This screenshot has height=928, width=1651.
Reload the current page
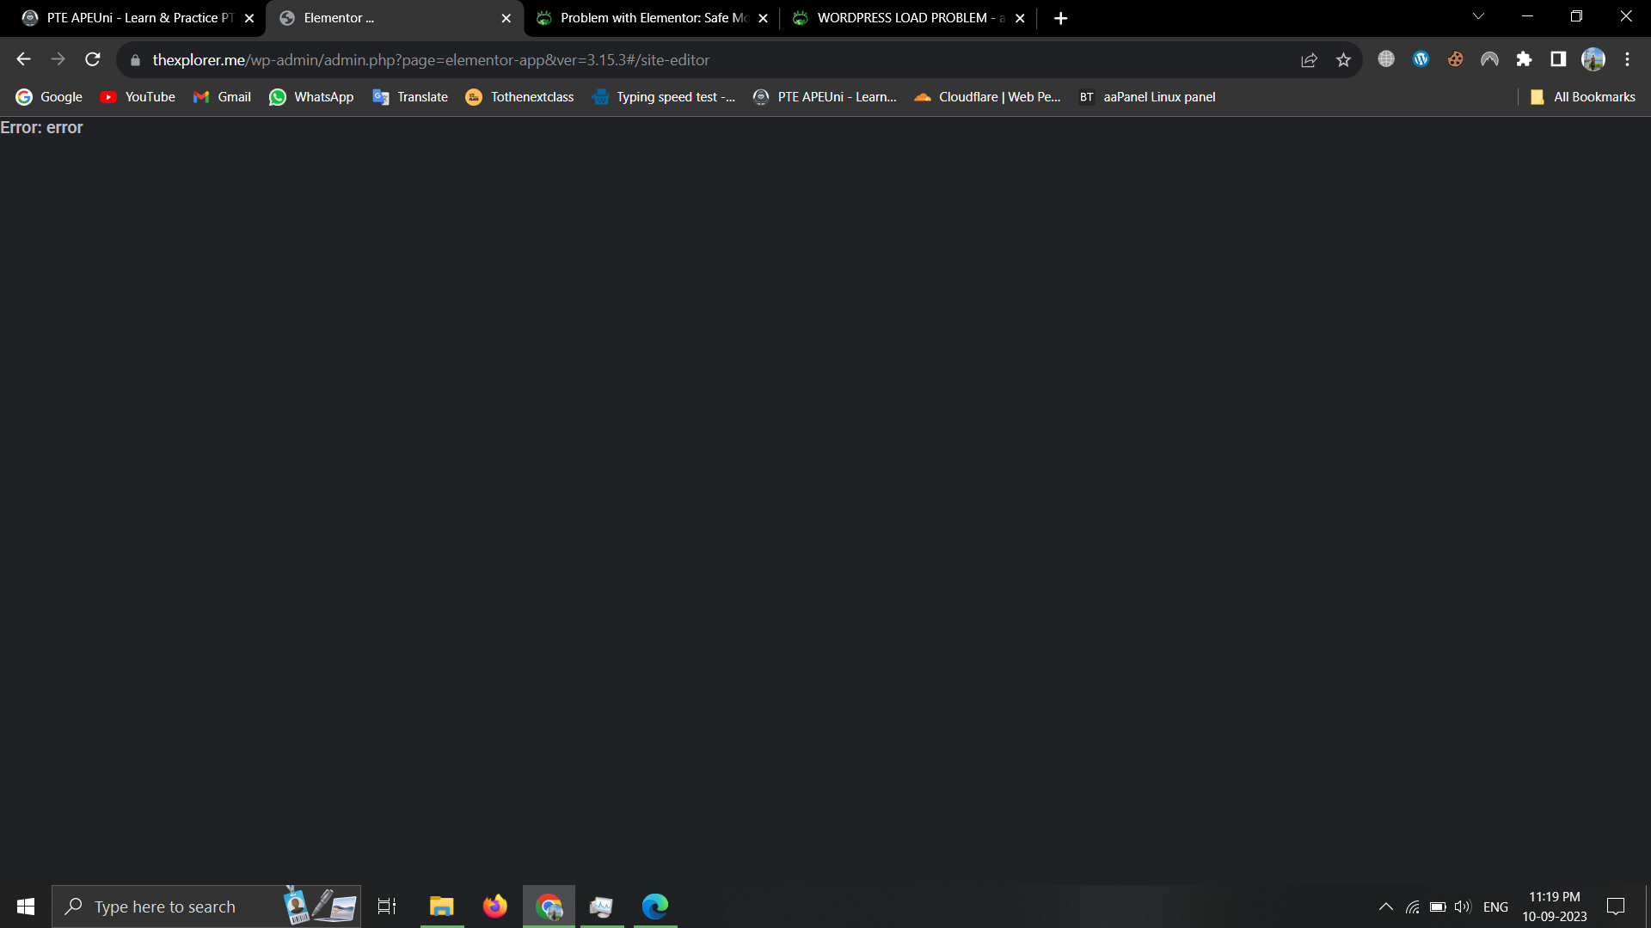tap(93, 59)
